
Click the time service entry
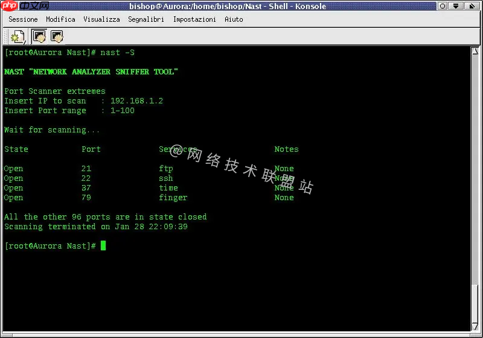coord(168,188)
